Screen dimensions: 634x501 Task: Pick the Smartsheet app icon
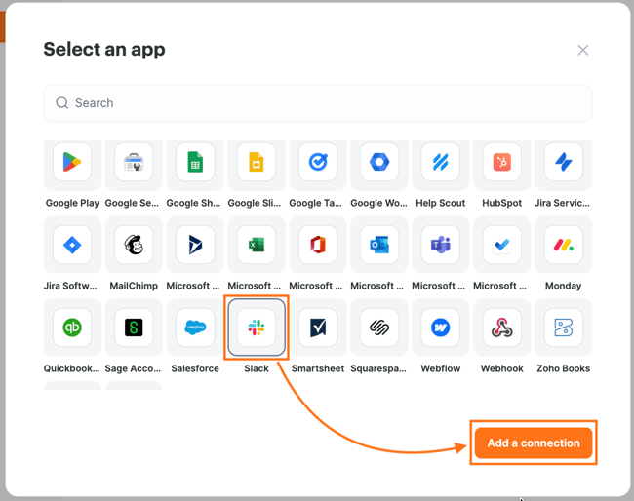coord(318,328)
